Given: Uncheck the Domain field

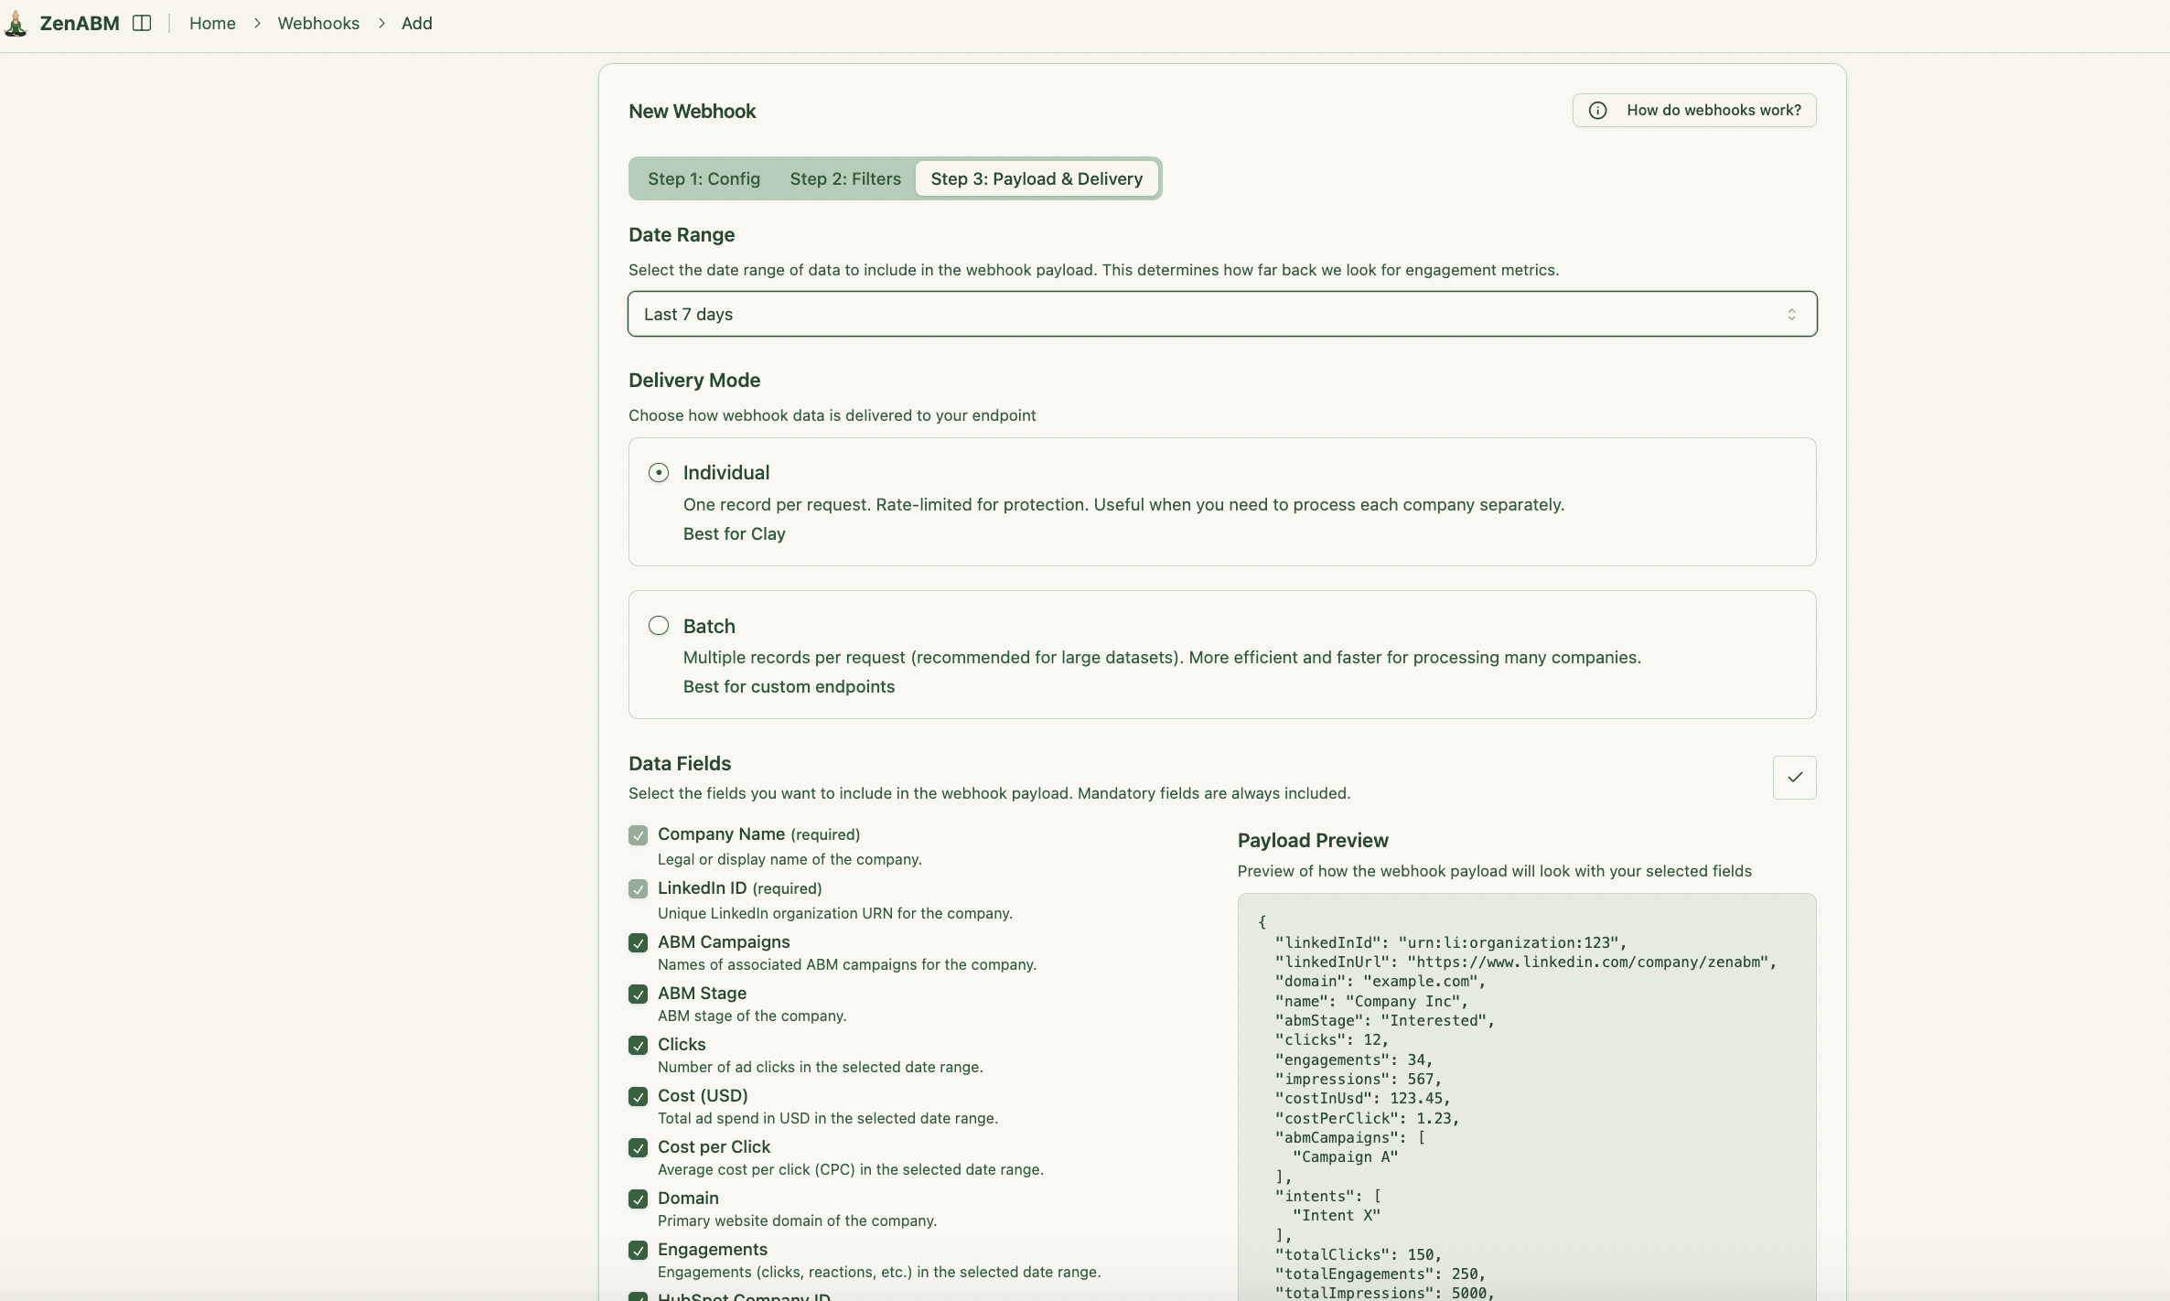Looking at the screenshot, I should 638,1198.
